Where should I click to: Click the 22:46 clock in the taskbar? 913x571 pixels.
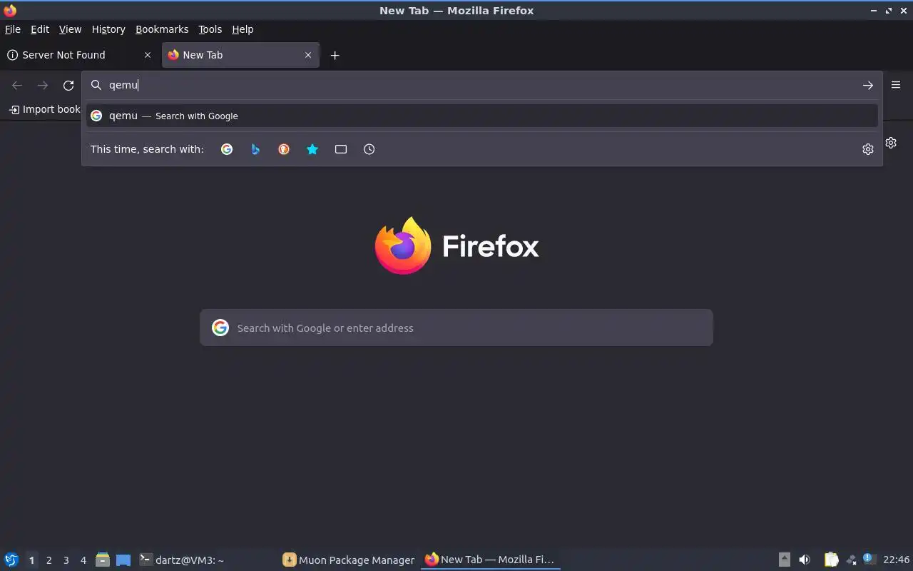[896, 560]
